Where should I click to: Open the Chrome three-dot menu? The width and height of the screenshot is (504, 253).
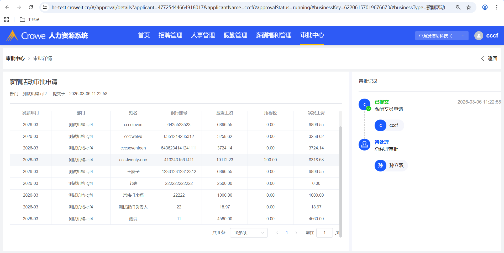coord(497,7)
